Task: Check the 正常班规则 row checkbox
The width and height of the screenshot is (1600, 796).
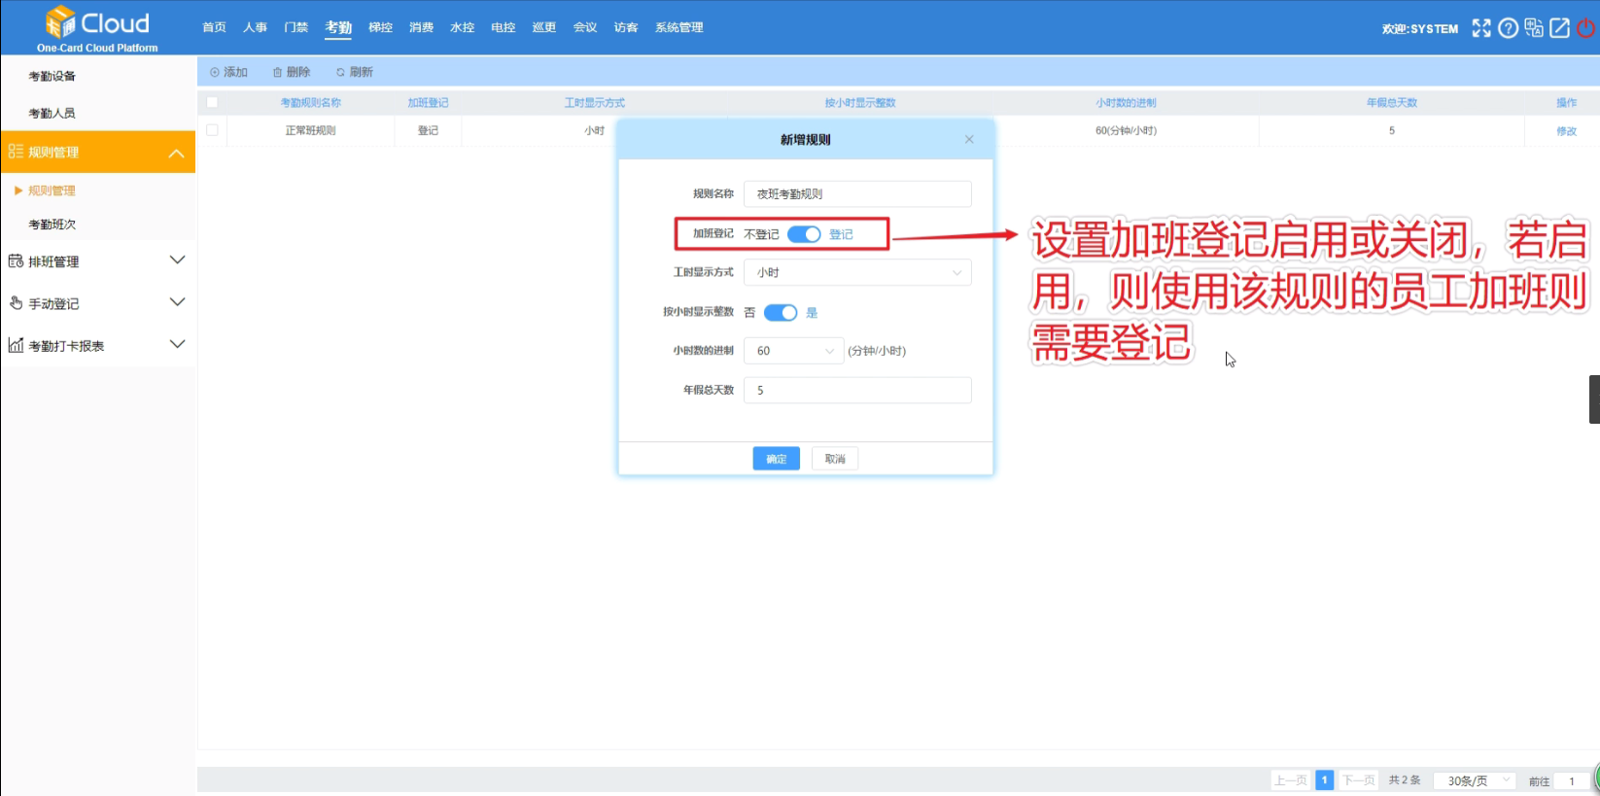Action: coord(212,130)
